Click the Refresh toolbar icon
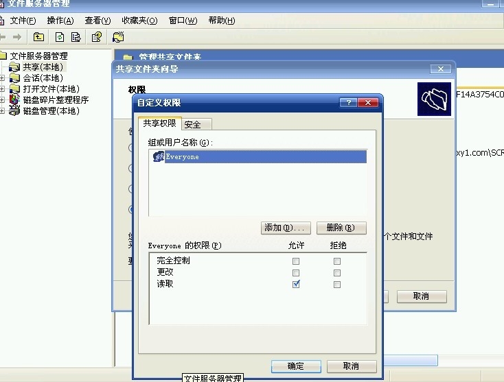 pyautogui.click(x=60, y=37)
